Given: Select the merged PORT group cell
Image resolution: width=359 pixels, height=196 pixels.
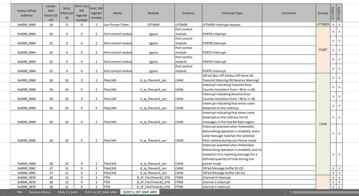Looking at the screenshot, I should (x=323, y=50).
